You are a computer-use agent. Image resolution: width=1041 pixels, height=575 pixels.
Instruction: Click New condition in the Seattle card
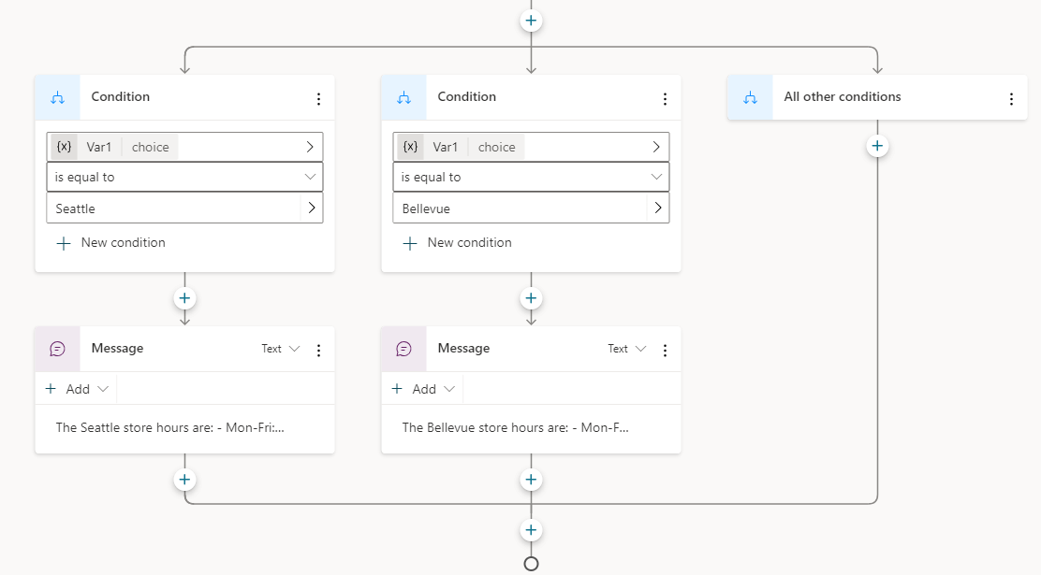(x=110, y=243)
